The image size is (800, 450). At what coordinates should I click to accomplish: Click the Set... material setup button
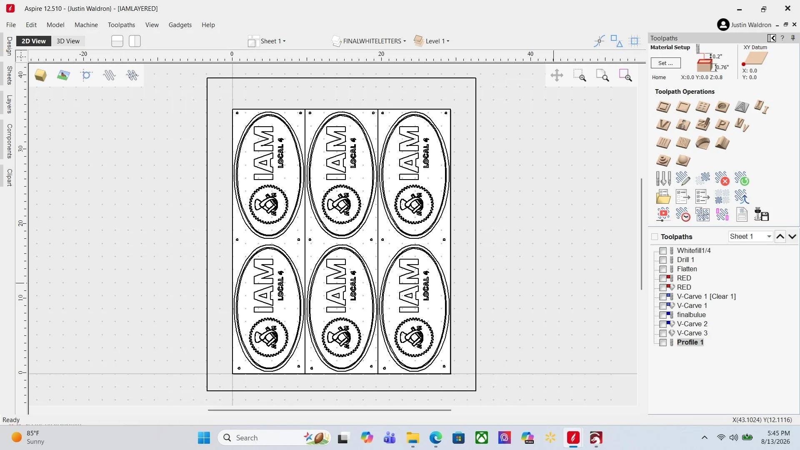point(665,63)
